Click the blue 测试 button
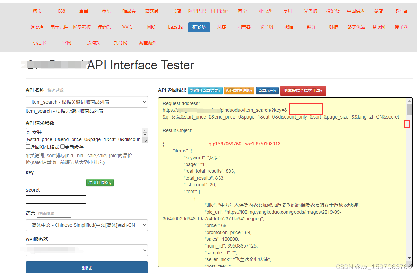 click(87, 268)
